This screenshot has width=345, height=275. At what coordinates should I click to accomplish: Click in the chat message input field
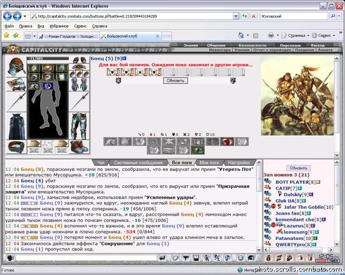(86, 258)
